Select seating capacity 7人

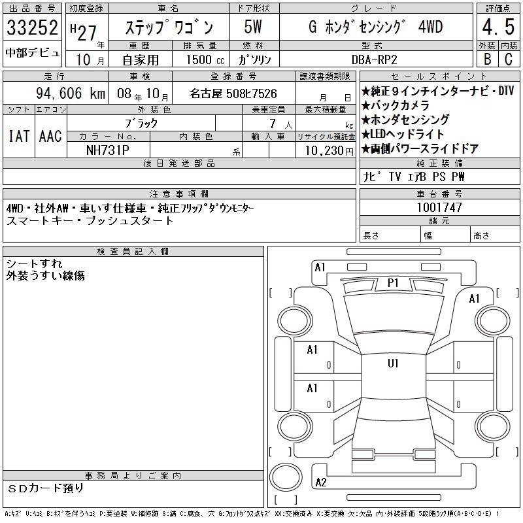pyautogui.click(x=281, y=124)
